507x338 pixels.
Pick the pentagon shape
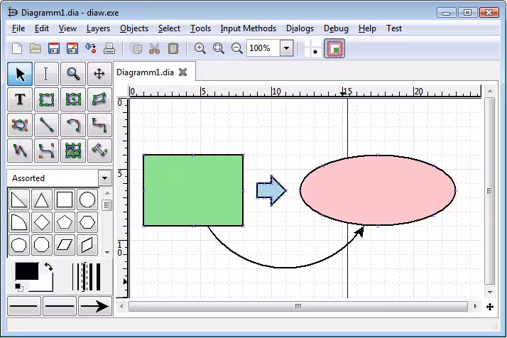tap(65, 222)
